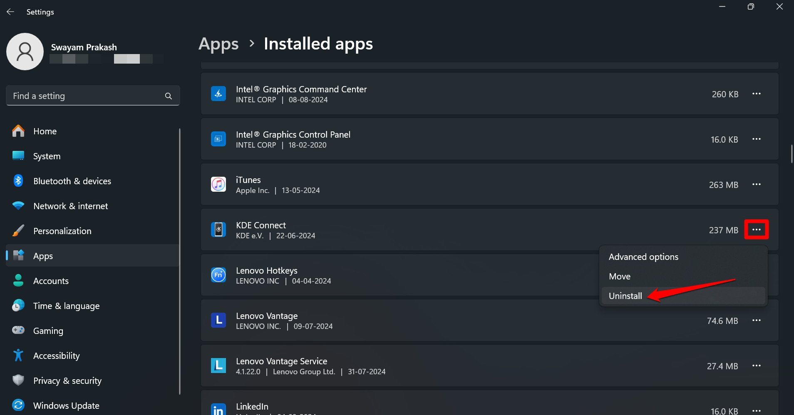
Task: Click the KDE Connect app icon
Action: coord(218,230)
